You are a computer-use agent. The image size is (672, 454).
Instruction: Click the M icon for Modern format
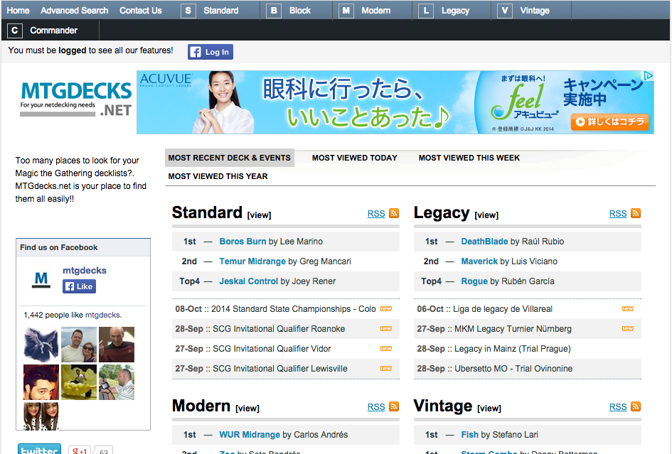tap(346, 11)
